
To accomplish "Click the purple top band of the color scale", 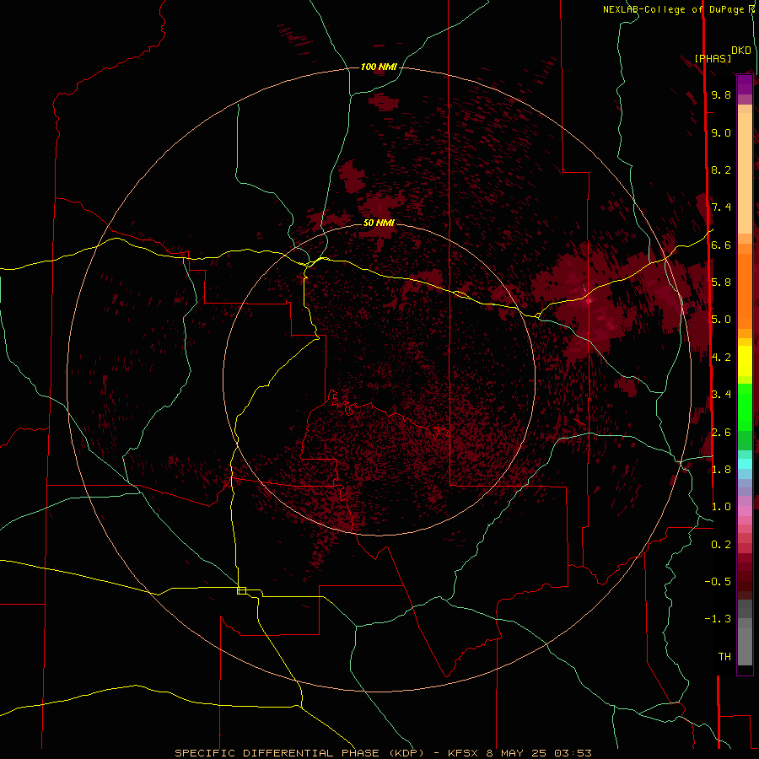I will pyautogui.click(x=745, y=84).
